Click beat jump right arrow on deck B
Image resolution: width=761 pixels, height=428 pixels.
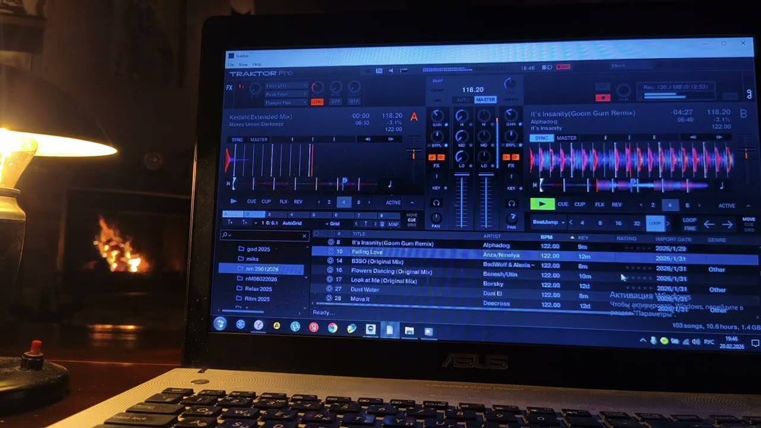pyautogui.click(x=727, y=224)
